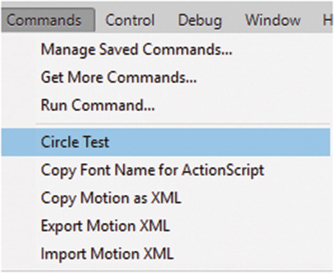Open the Debug menu

(x=200, y=20)
